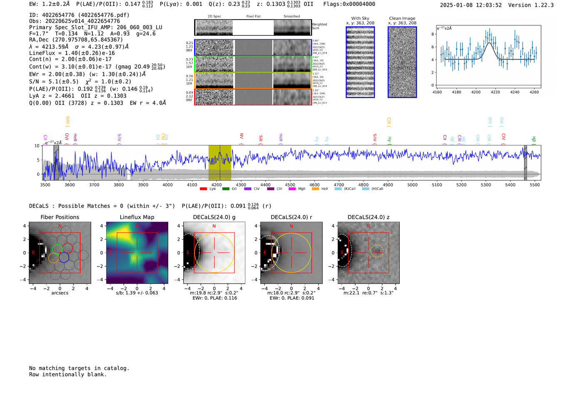Click the (H)CaII legend entry
The width and height of the screenshot is (583, 397).
(x=372, y=189)
